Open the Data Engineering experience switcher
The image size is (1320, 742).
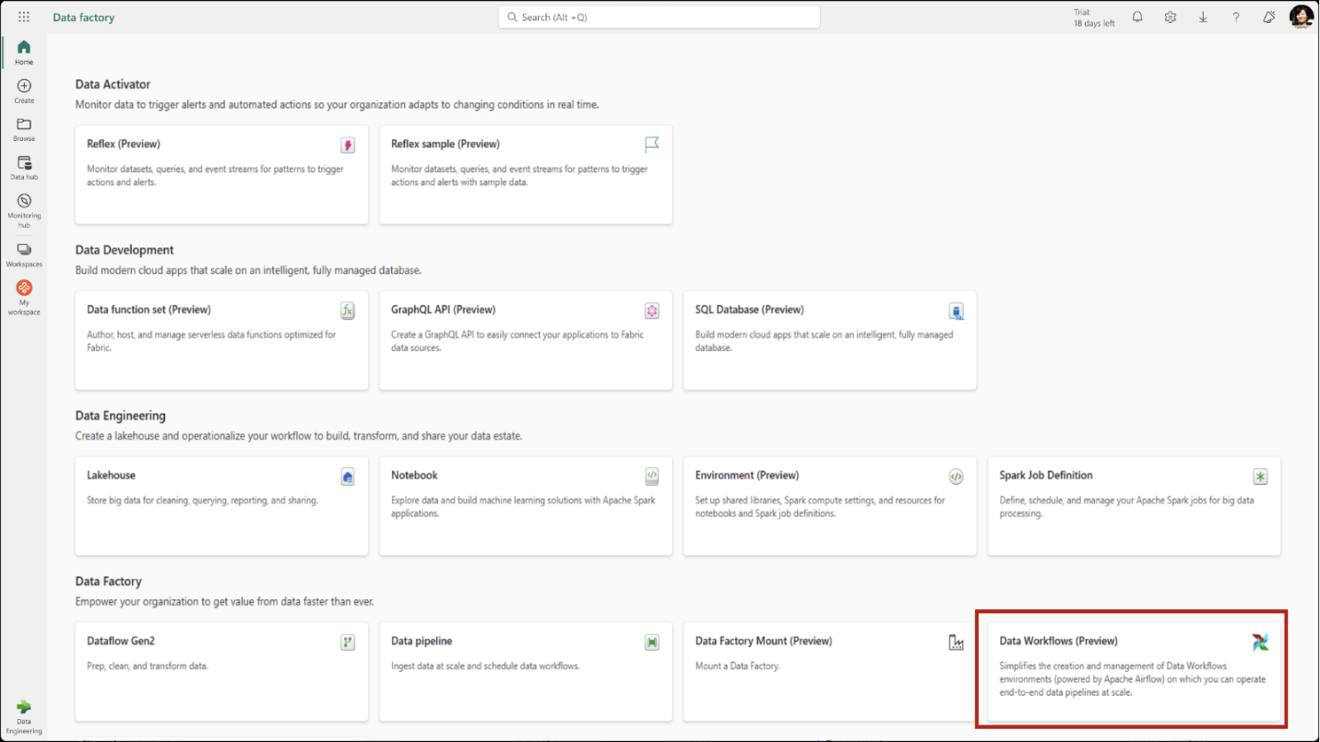tap(24, 717)
